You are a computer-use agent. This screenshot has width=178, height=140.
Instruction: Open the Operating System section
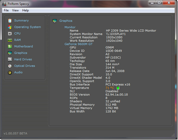(x=27, y=27)
